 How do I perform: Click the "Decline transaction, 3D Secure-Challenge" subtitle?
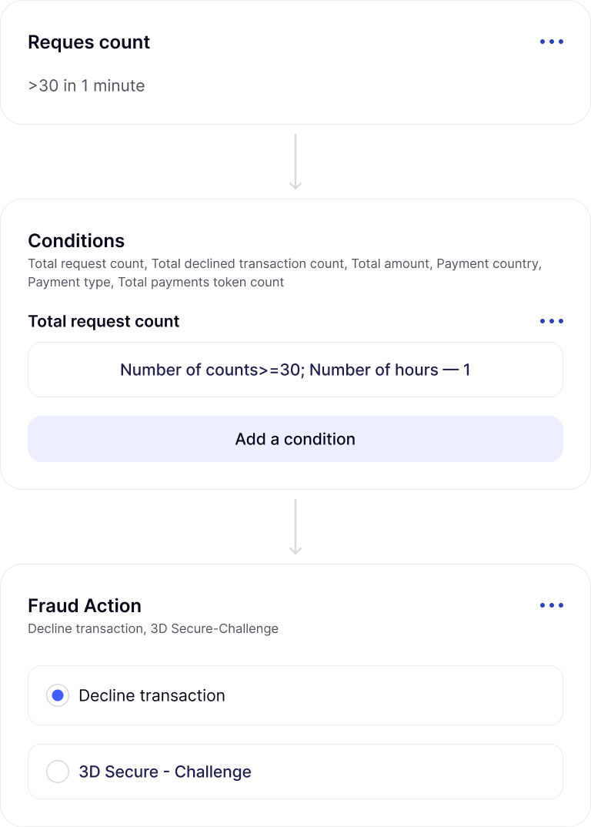[153, 628]
